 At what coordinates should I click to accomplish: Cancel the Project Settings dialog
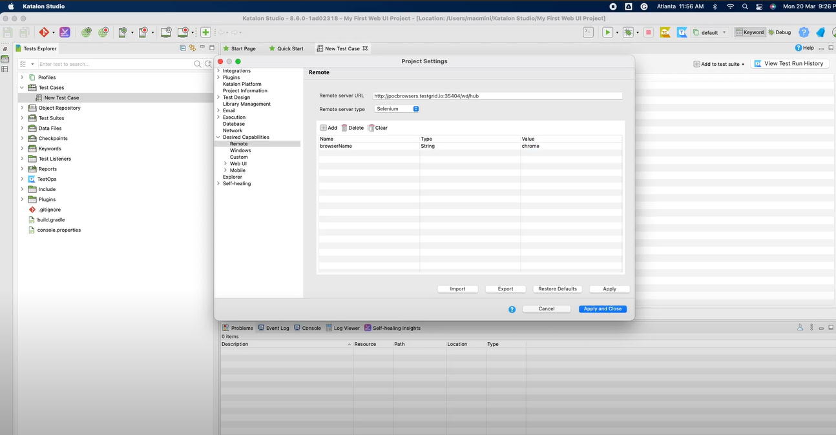(547, 309)
